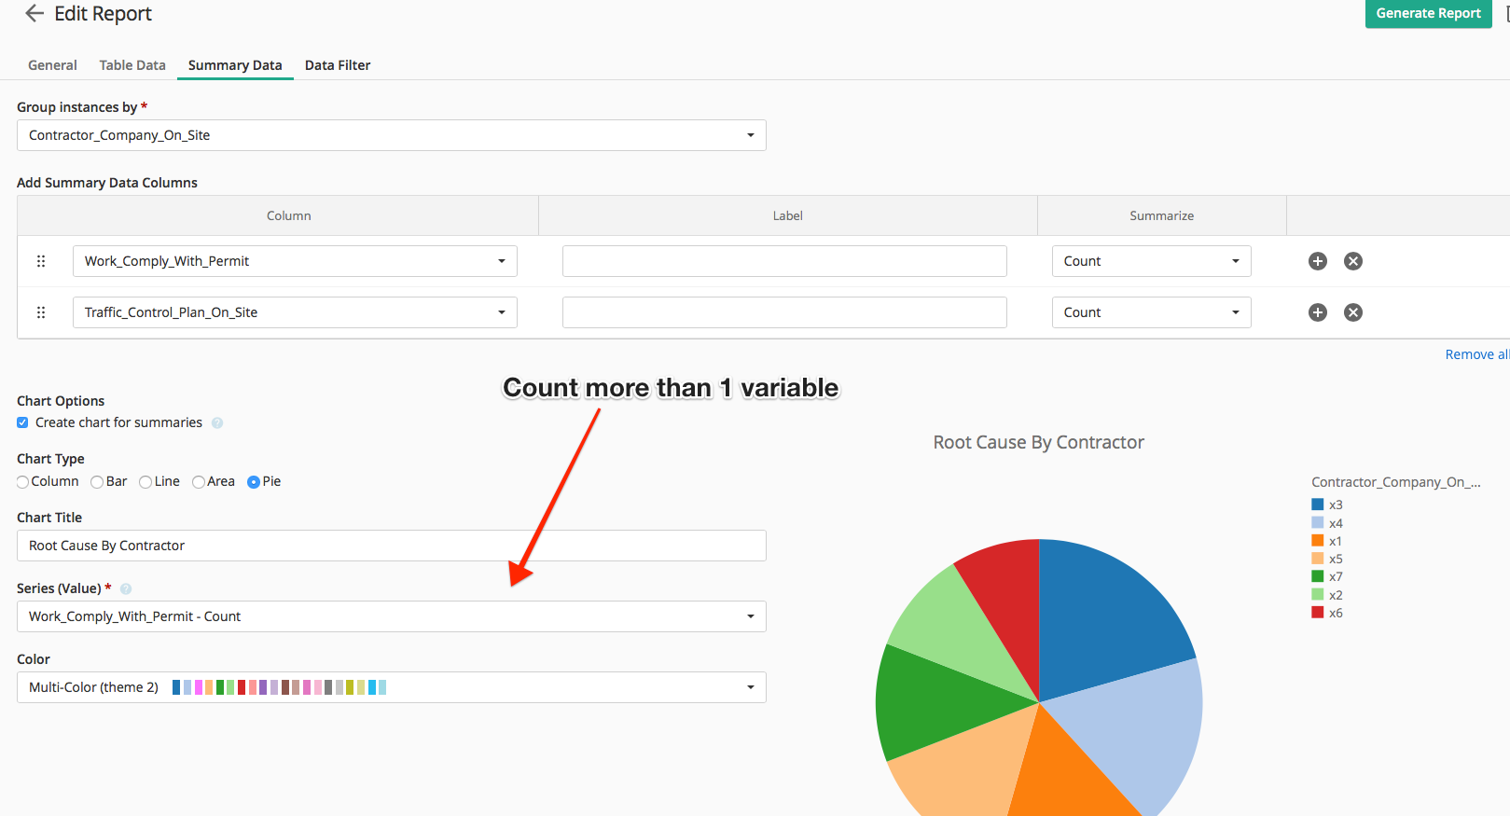Screen dimensions: 1510x816
Task: Open Group instances by dropdown
Action: [x=392, y=135]
